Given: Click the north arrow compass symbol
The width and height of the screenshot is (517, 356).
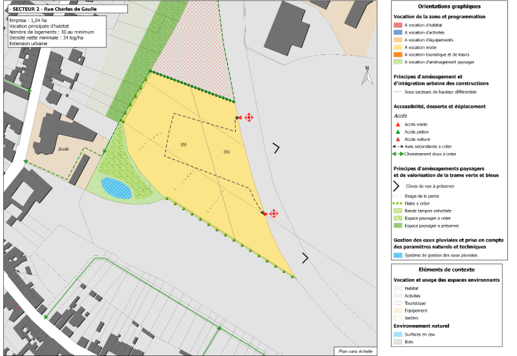Looking at the screenshot, I should (x=366, y=77).
